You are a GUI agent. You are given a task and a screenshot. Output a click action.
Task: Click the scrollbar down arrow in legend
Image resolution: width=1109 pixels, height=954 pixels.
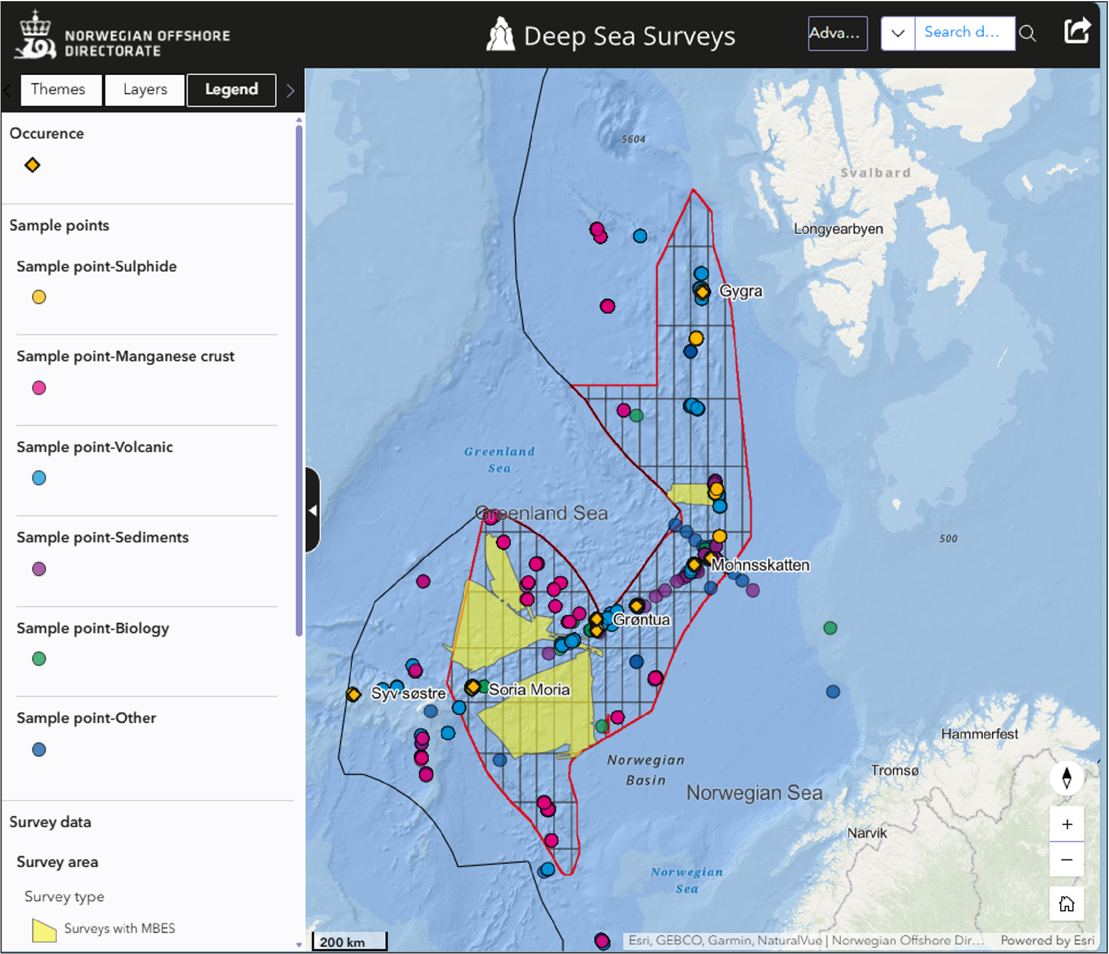click(299, 945)
